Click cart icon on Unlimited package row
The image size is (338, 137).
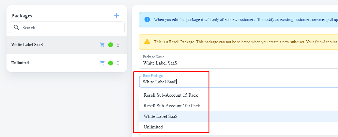(x=102, y=63)
